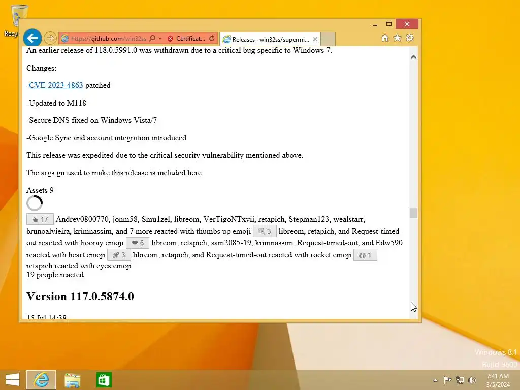Close the Releases tab
520x390 pixels.
pos(315,39)
